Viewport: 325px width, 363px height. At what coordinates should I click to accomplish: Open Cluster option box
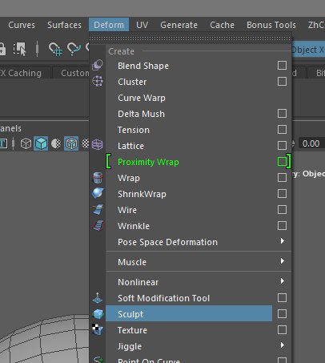(282, 82)
